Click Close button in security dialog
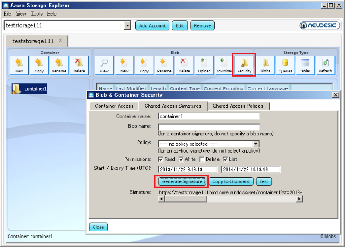 click(98, 227)
